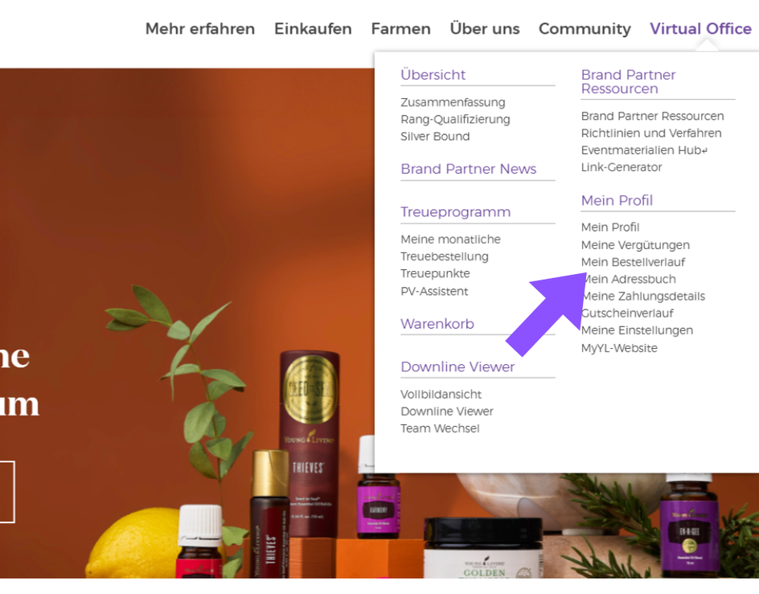This screenshot has height=594, width=759.
Task: Open Meine Einstellungen
Action: 637,330
